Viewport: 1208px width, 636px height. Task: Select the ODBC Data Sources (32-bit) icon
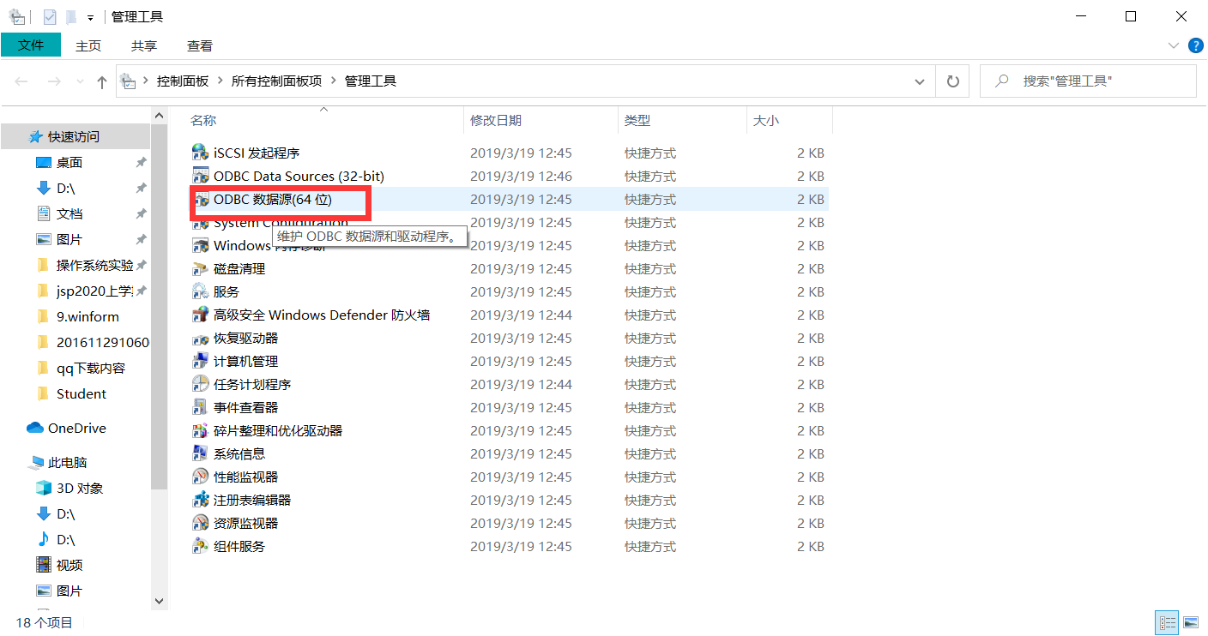(200, 176)
